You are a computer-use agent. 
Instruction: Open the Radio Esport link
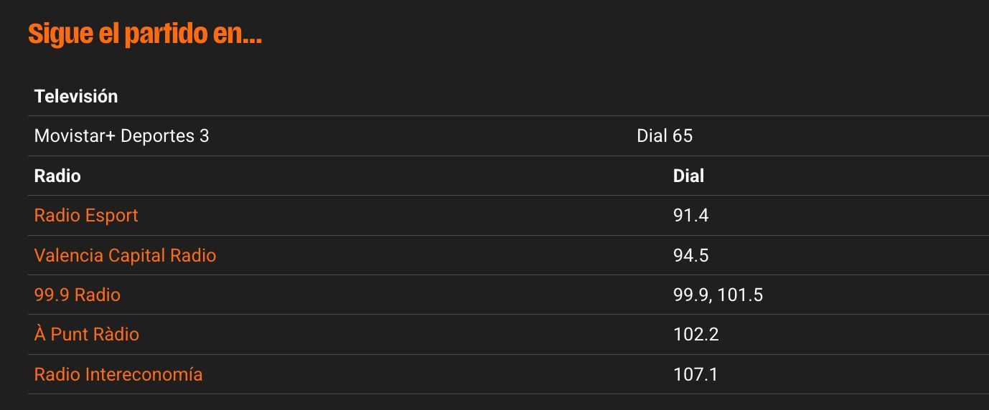(x=86, y=216)
